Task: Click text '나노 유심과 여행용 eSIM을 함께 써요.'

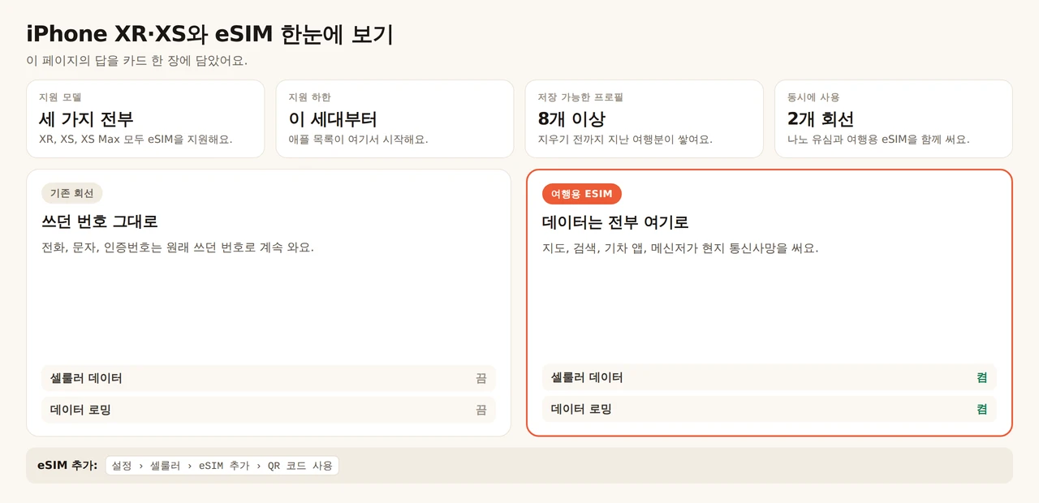Action: pyautogui.click(x=878, y=140)
